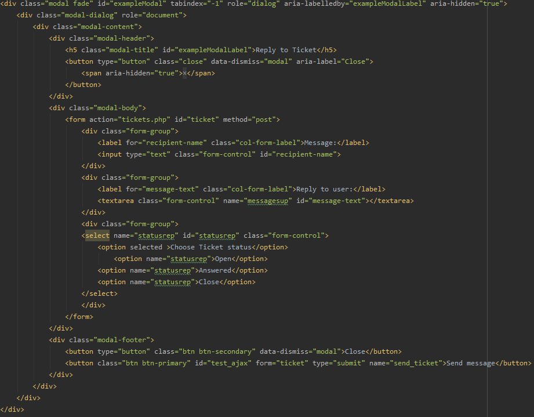Click the role="document" attribute
The image size is (534, 417).
pos(152,15)
